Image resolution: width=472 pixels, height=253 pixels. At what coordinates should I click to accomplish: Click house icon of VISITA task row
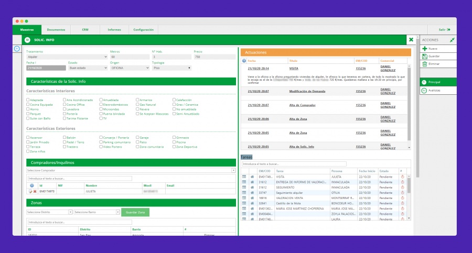[x=252, y=177]
